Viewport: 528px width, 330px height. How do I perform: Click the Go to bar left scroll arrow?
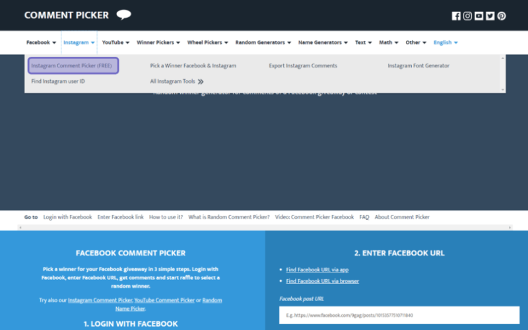point(20,228)
